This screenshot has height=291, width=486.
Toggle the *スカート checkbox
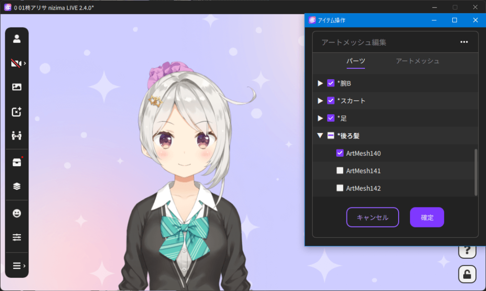coord(331,101)
